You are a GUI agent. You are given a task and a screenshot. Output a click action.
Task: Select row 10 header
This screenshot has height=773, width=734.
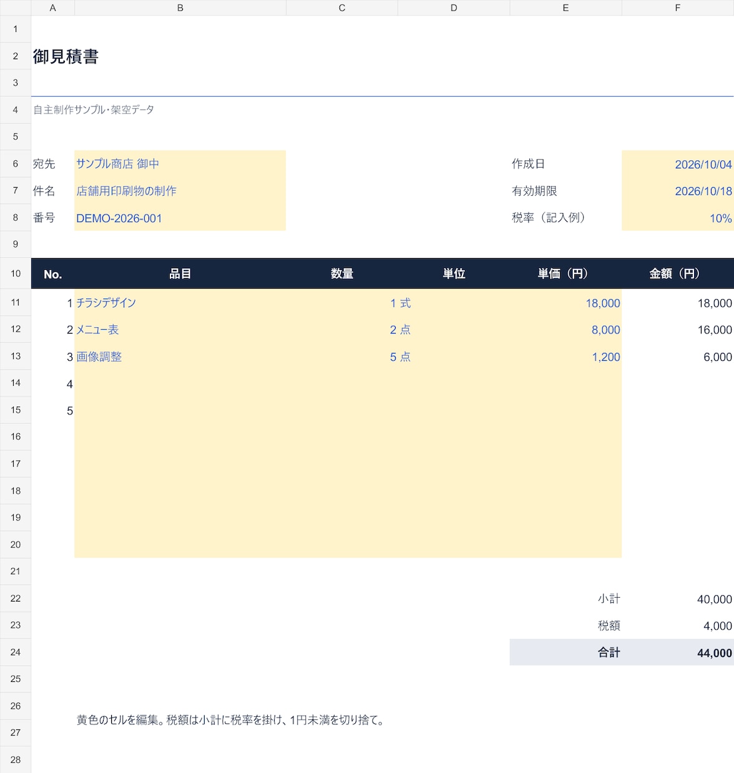coord(16,274)
